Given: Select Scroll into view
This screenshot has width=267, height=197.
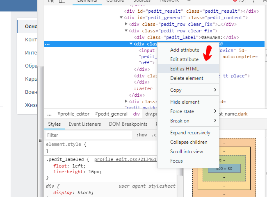Looking at the screenshot, I should click(x=187, y=152).
